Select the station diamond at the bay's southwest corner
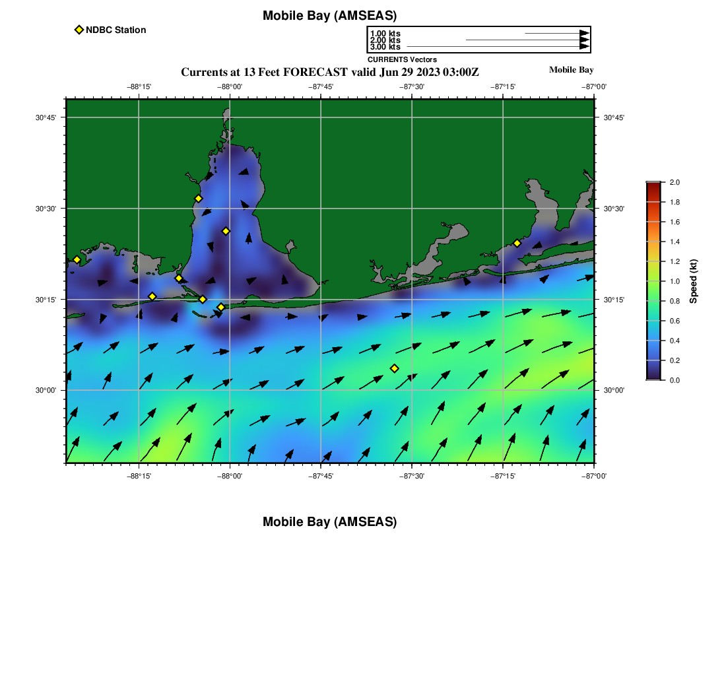Screen dimensions: 726x693 click(179, 278)
